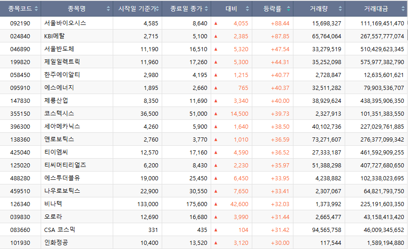Click volume value 73,271,607

(327, 140)
